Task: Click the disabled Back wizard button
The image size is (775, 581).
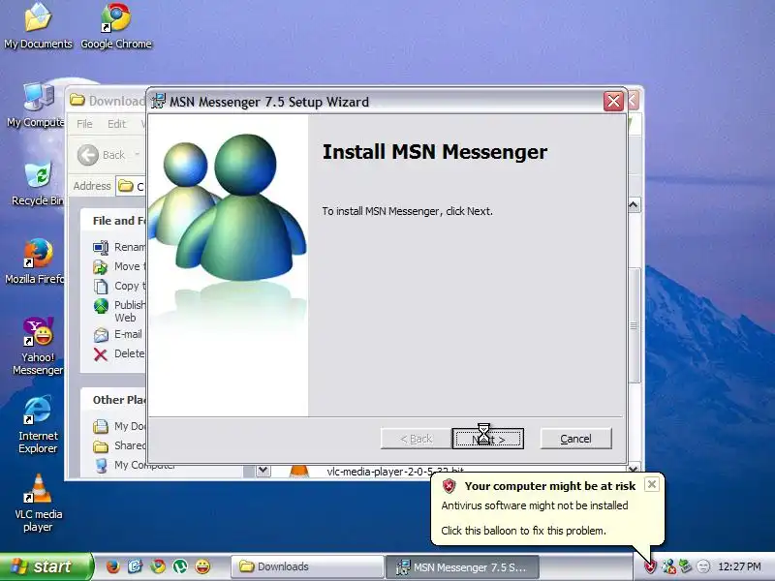Action: (417, 439)
